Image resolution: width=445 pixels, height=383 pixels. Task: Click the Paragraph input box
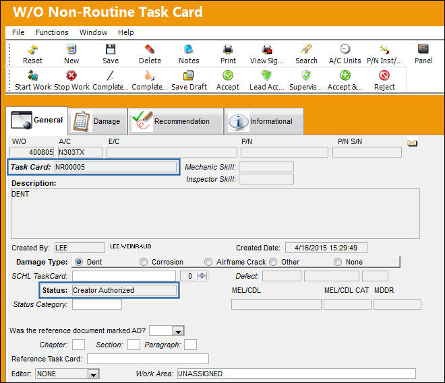click(x=190, y=345)
